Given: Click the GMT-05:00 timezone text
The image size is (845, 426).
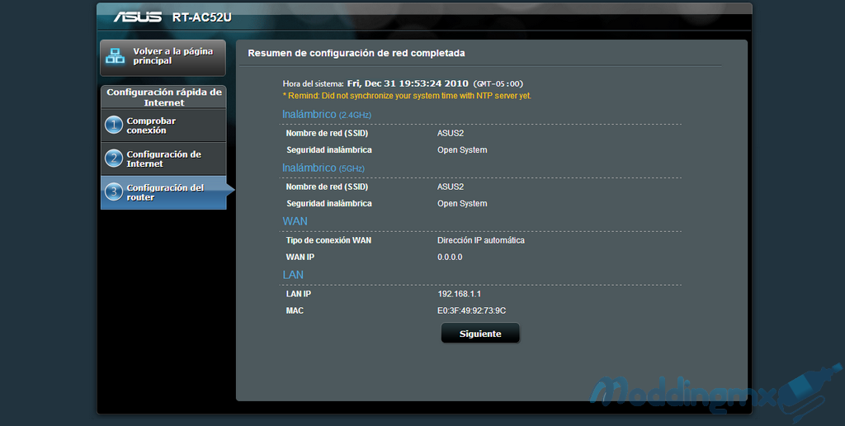Looking at the screenshot, I should point(498,83).
